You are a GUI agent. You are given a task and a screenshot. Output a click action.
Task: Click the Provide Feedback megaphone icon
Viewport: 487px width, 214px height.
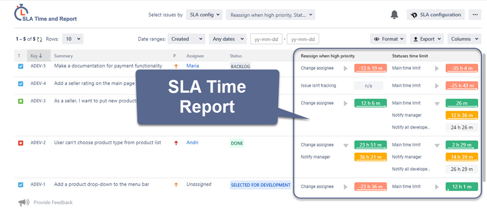23,202
